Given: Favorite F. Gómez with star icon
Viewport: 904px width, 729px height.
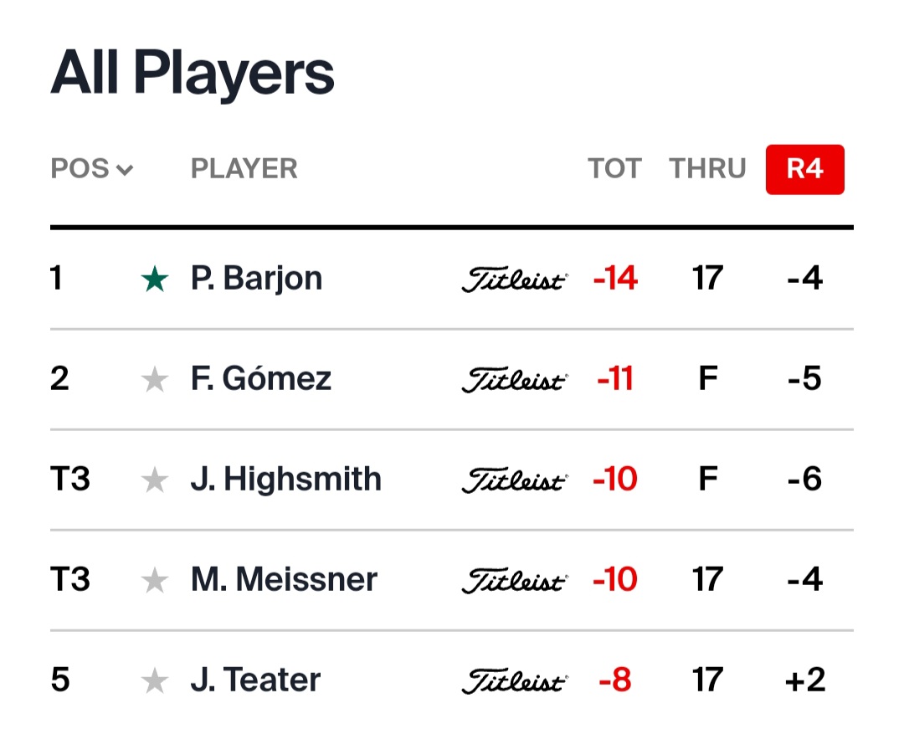Looking at the screenshot, I should pyautogui.click(x=155, y=380).
